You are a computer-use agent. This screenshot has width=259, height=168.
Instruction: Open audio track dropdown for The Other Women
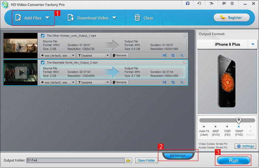tap(73, 55)
